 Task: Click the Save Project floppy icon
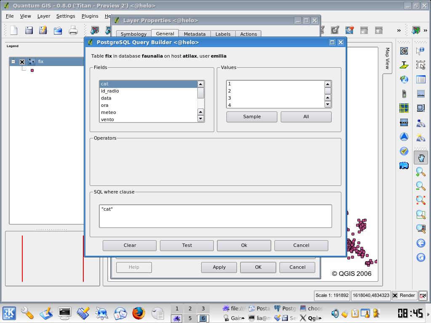(x=29, y=30)
